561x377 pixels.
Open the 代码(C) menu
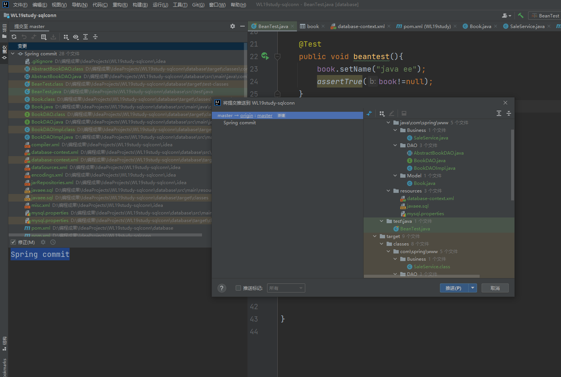(x=100, y=5)
